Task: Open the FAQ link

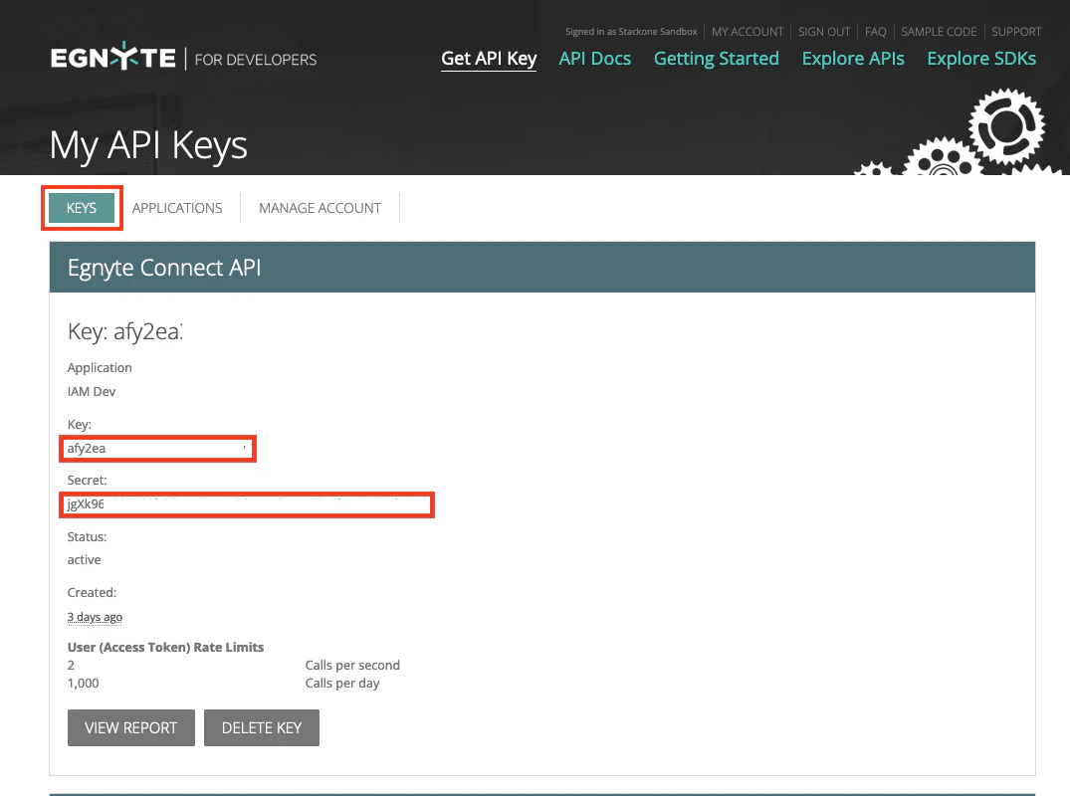Action: coord(876,32)
